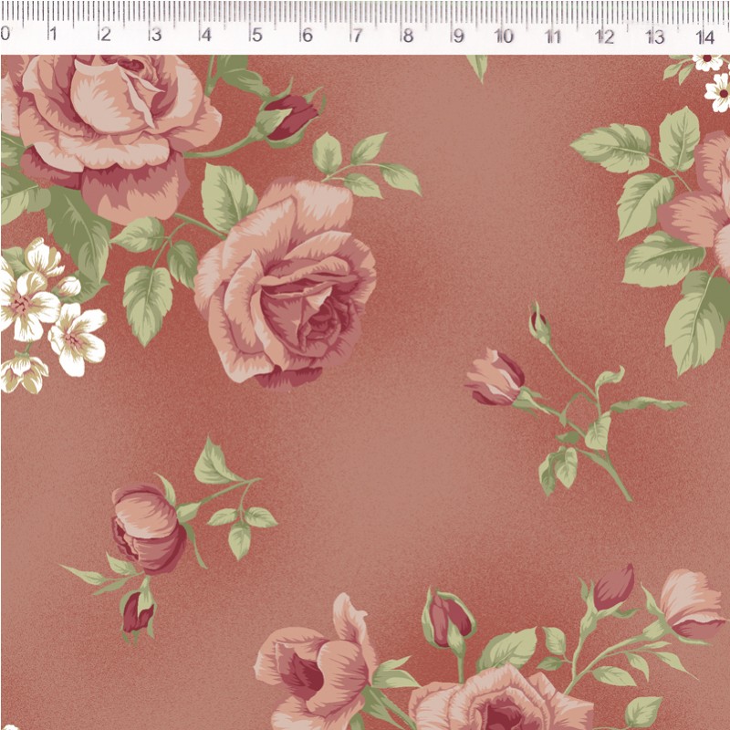Click the number 1 on the ruler
730x730 pixels.
point(53,34)
